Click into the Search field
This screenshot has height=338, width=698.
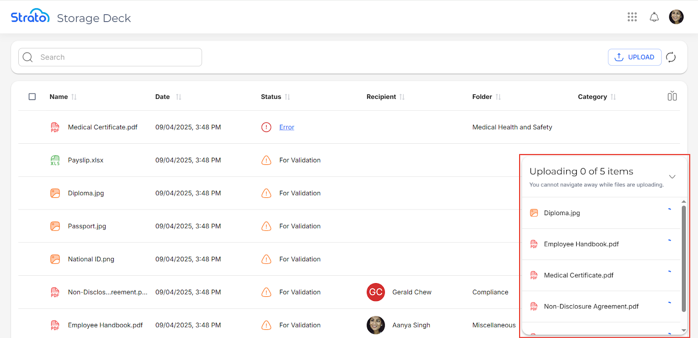pyautogui.click(x=118, y=57)
